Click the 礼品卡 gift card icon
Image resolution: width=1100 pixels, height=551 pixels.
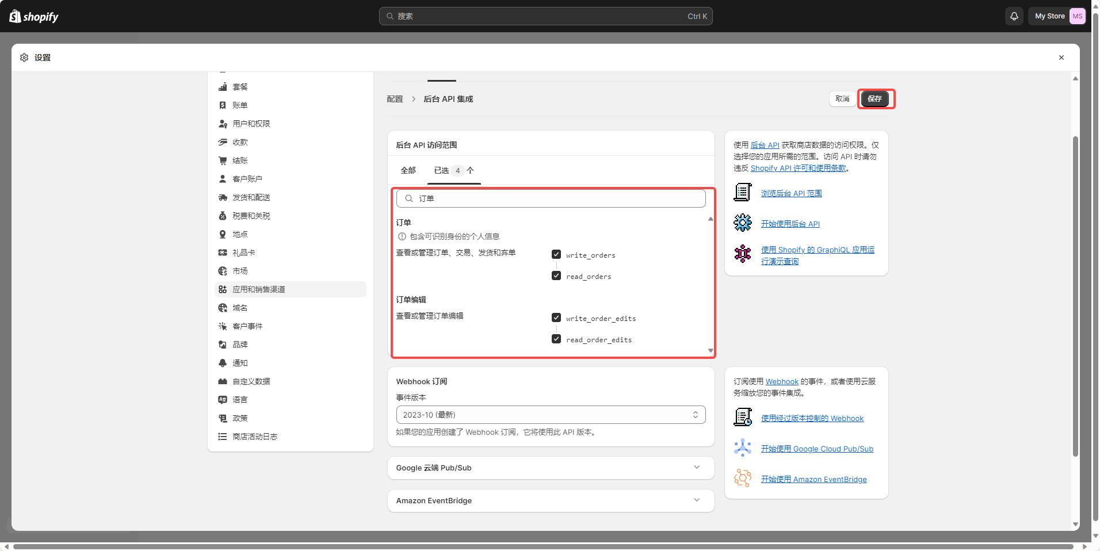click(223, 252)
